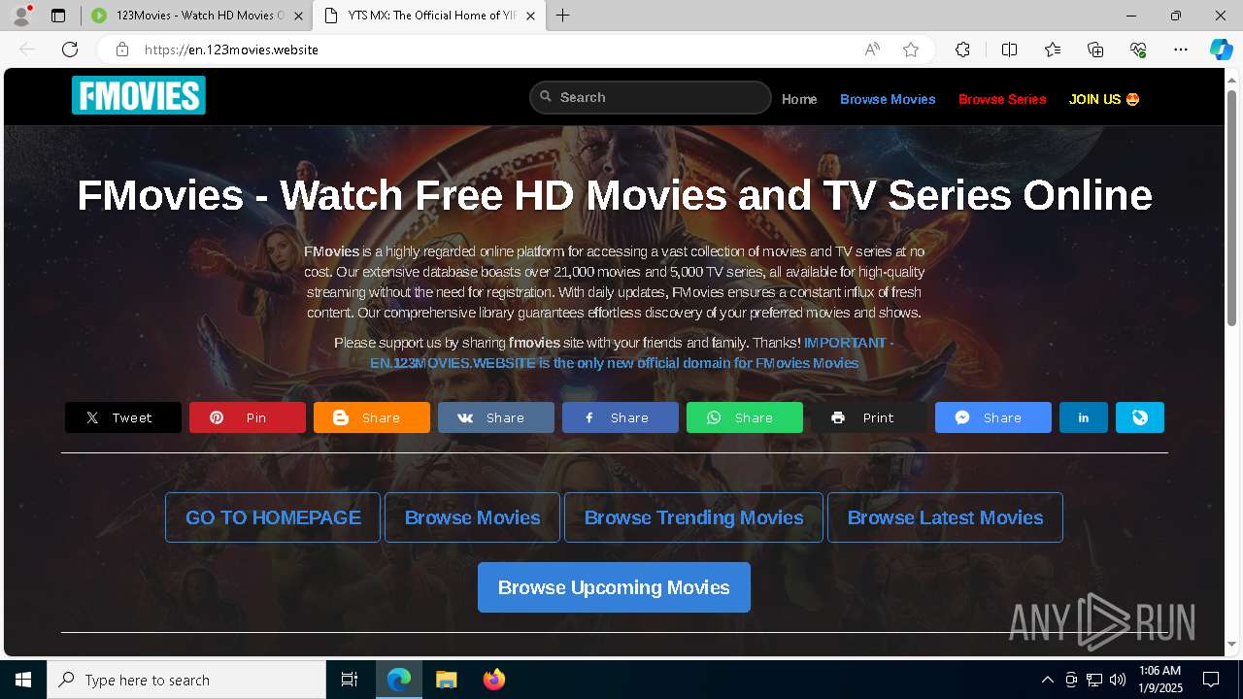Switch to the 123Movies browser tab

pos(198,16)
